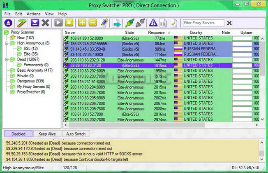Stop testing with the yellow stop button
Viewport: 268px width, 173px height.
69,23
